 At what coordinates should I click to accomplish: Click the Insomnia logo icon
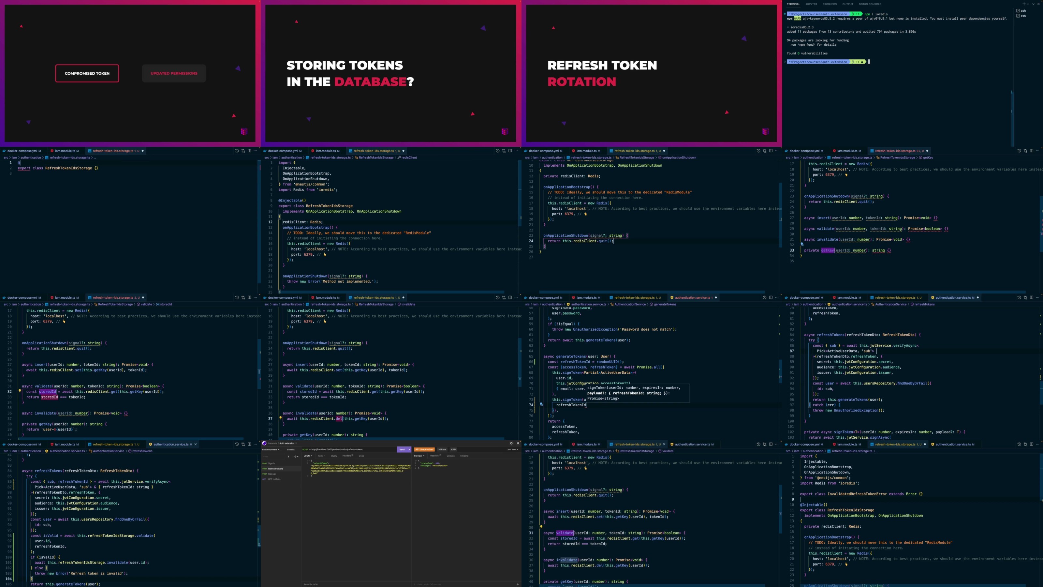[x=264, y=443]
